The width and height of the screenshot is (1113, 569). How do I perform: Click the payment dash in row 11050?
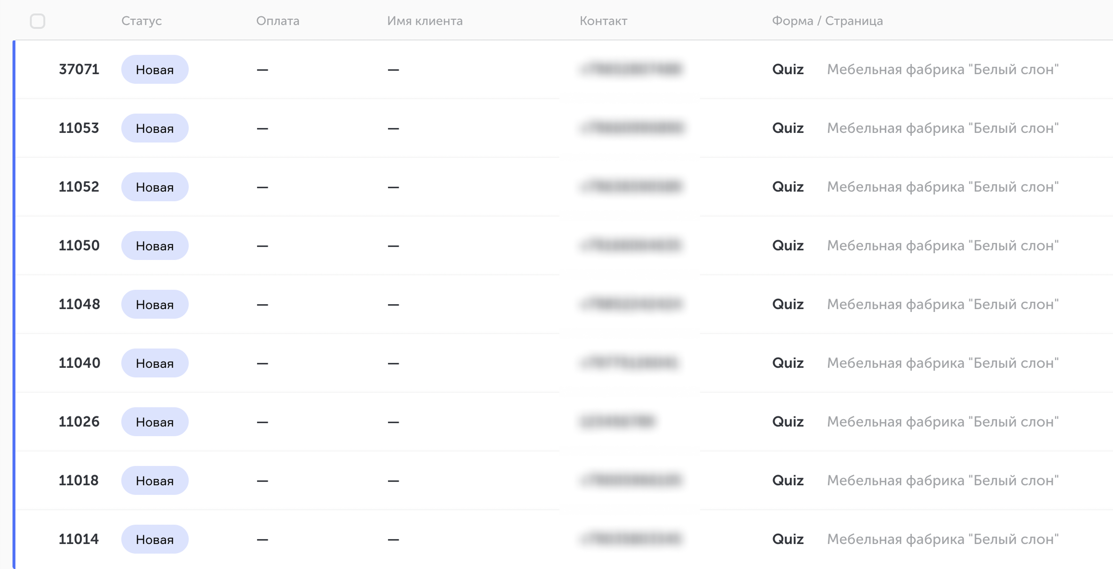[x=262, y=246]
